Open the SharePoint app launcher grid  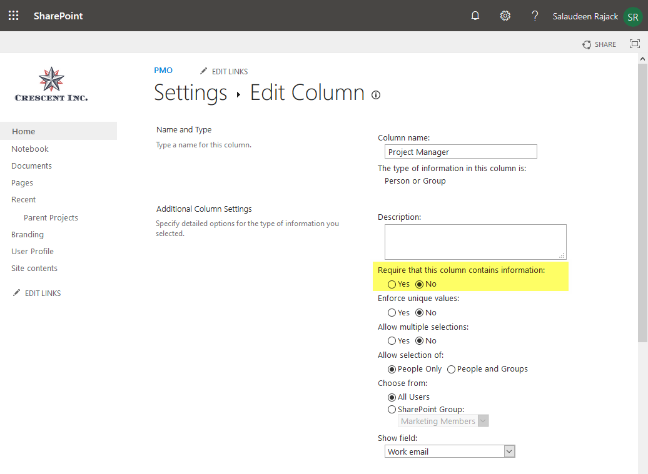click(13, 16)
